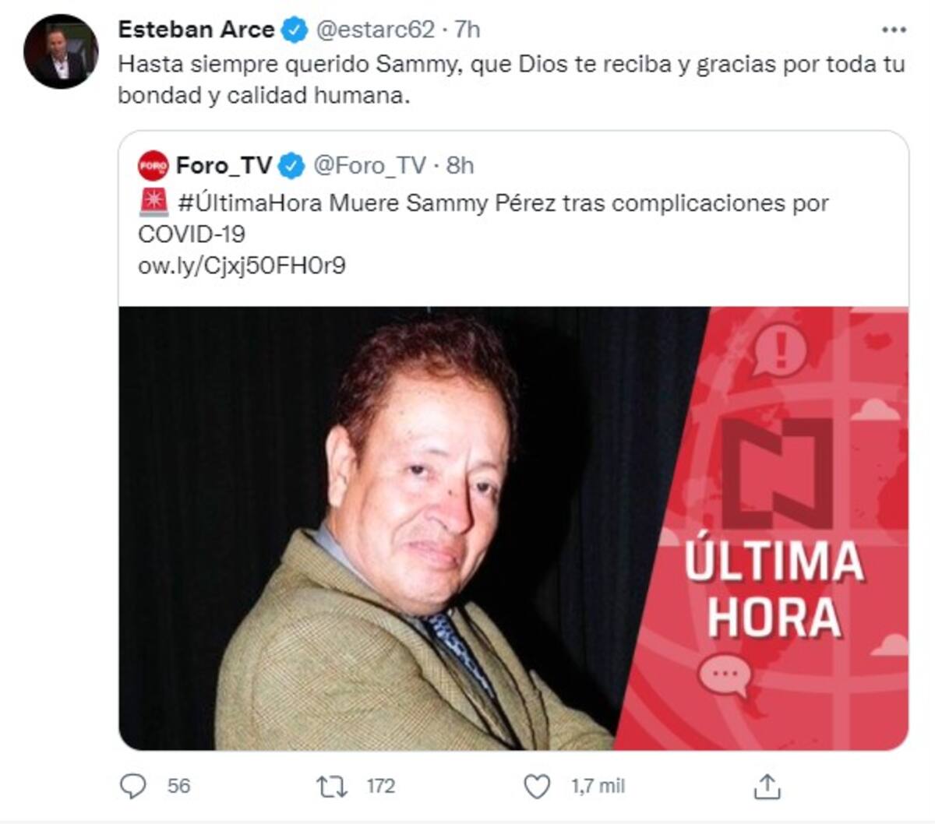Click the Foro_TV account name
935x824 pixels.
coord(224,166)
